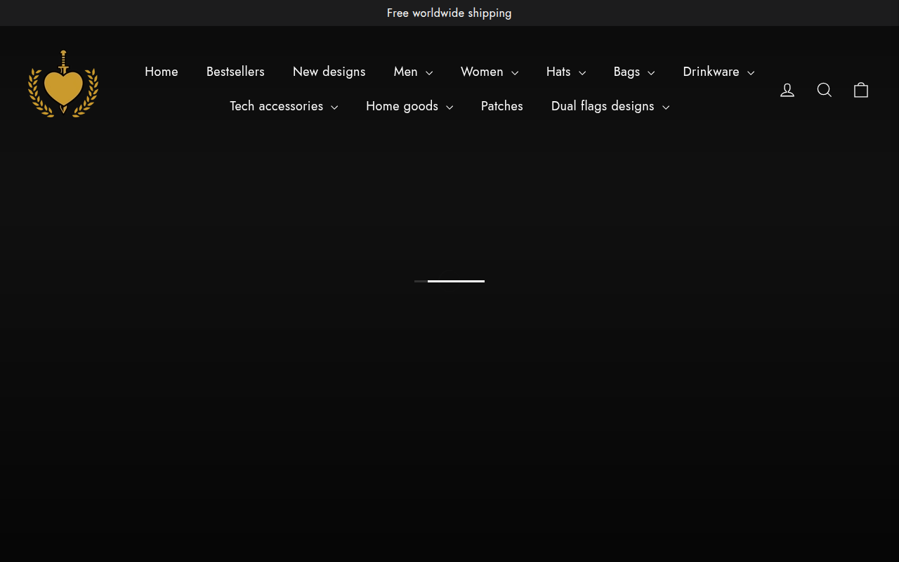Expand the Men dropdown menu
This screenshot has width=899, height=562.
[x=413, y=72]
